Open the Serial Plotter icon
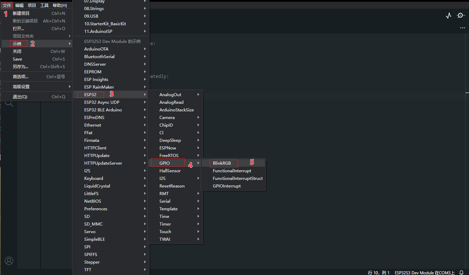The height and width of the screenshot is (275, 469). 449,16
